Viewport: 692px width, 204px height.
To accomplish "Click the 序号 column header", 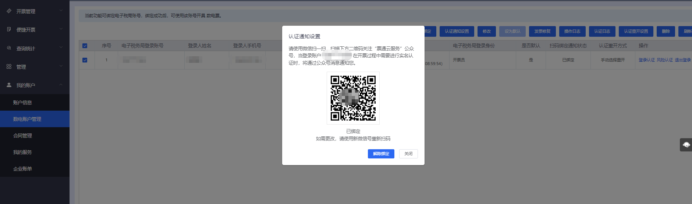I will [x=106, y=46].
